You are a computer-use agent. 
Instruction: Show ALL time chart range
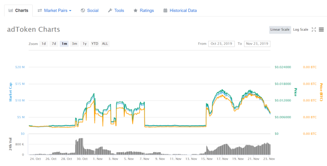(105, 44)
